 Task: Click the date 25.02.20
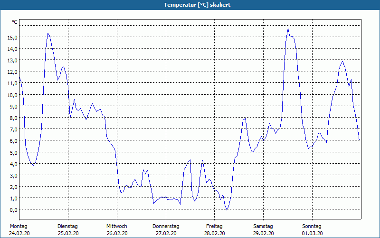[68, 233]
